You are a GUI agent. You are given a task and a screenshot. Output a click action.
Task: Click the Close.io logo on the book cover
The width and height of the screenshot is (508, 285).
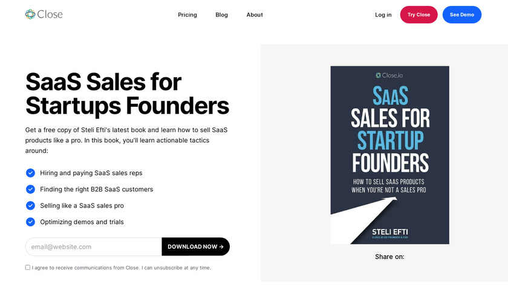389,75
